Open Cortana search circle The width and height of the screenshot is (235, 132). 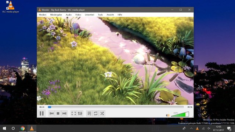pos(13,128)
